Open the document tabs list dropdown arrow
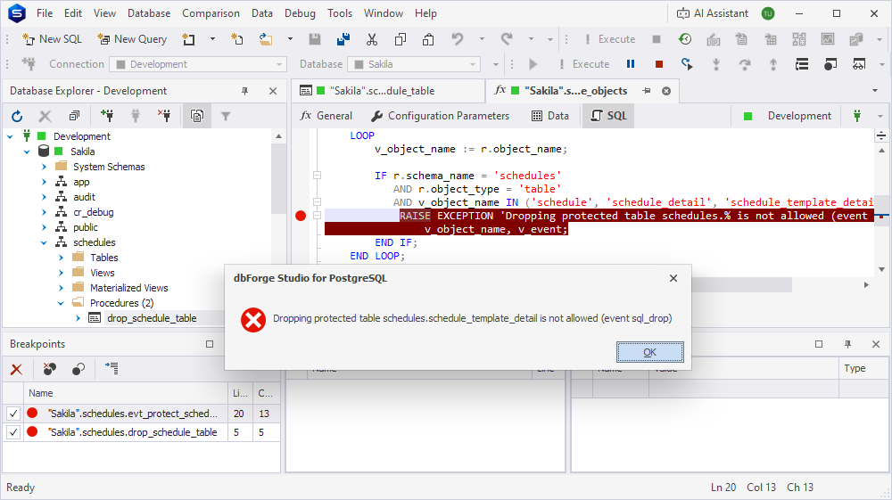This screenshot has width=892, height=500. [875, 91]
